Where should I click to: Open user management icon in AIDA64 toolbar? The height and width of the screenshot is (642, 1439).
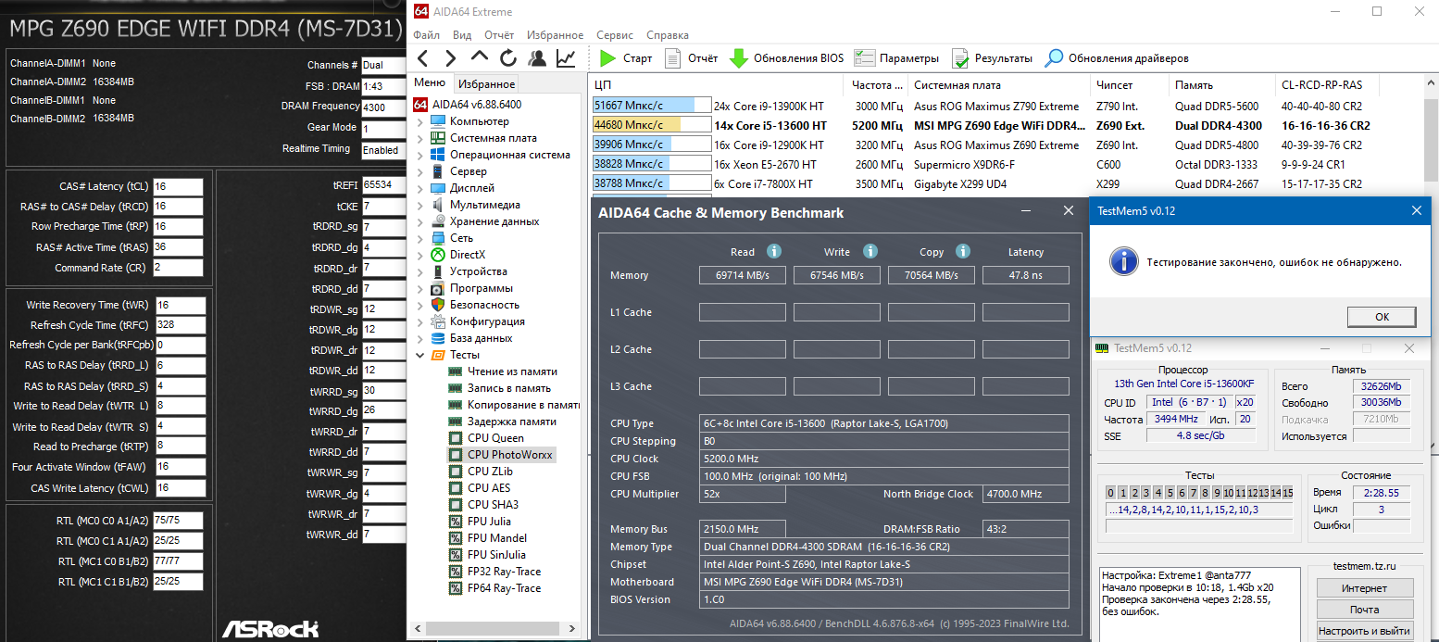click(536, 58)
